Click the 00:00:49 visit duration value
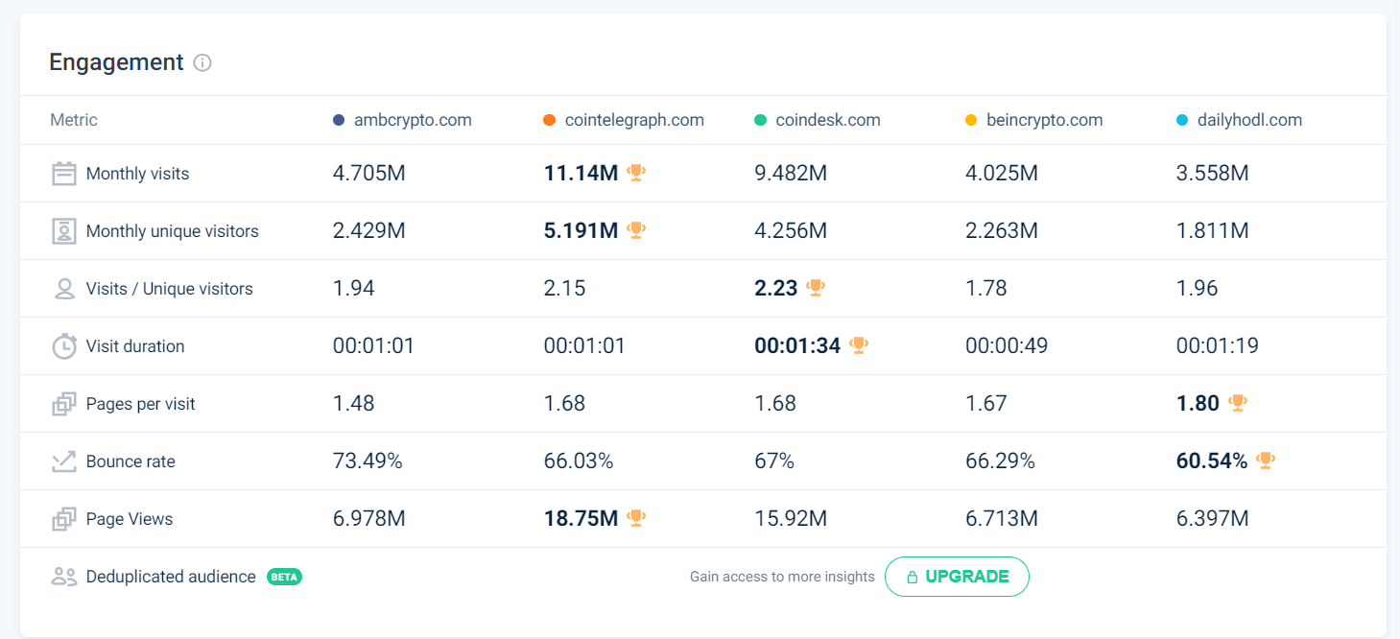 click(1007, 346)
